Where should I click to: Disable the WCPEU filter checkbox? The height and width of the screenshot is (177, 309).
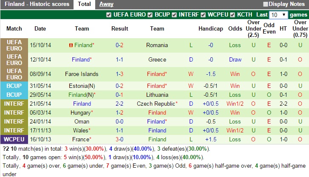tap(203, 15)
